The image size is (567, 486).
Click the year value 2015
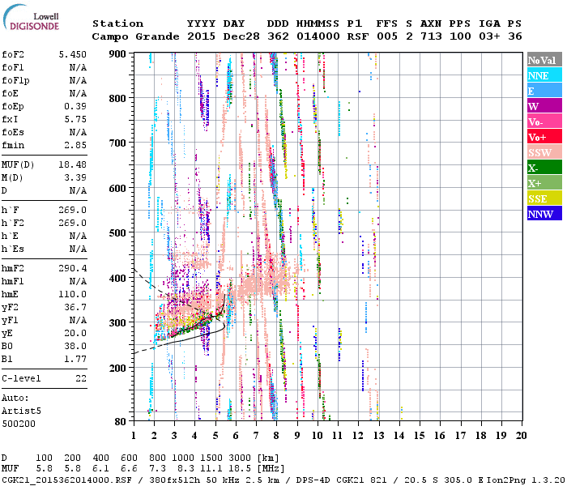[x=202, y=36]
